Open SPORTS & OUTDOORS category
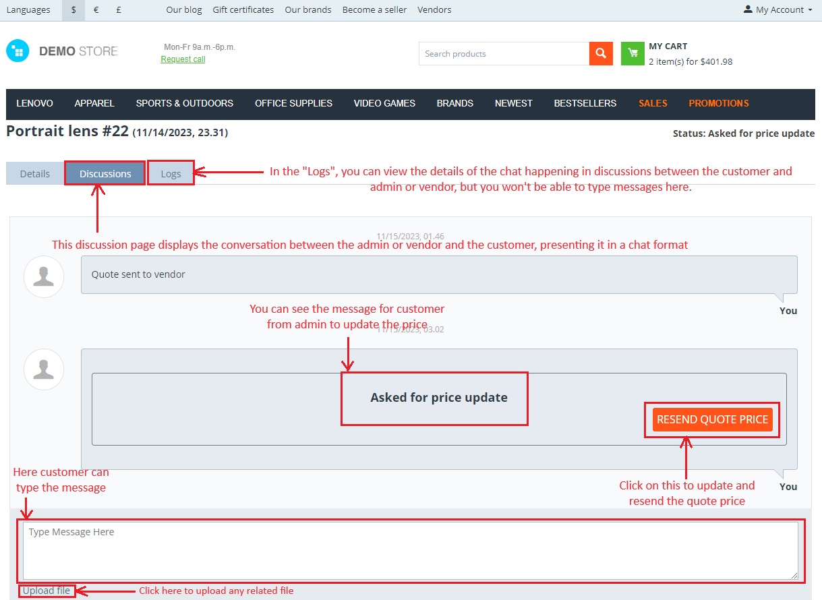 (185, 103)
